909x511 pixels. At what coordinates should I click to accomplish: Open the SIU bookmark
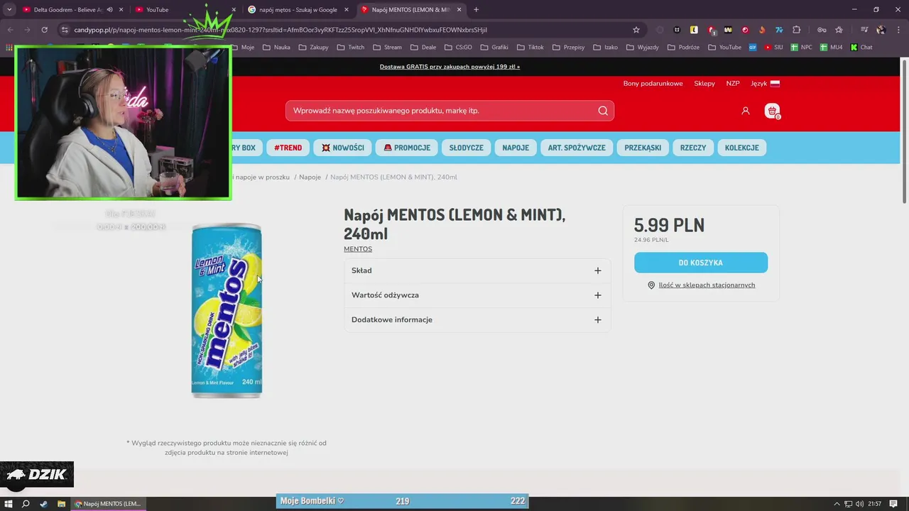tap(773, 48)
